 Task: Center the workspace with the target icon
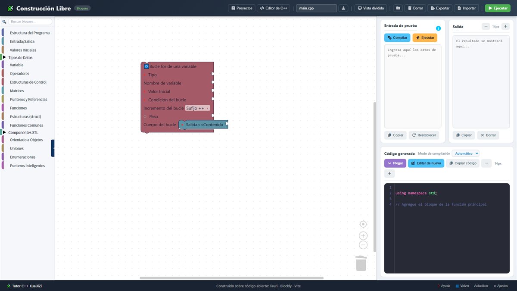(363, 224)
